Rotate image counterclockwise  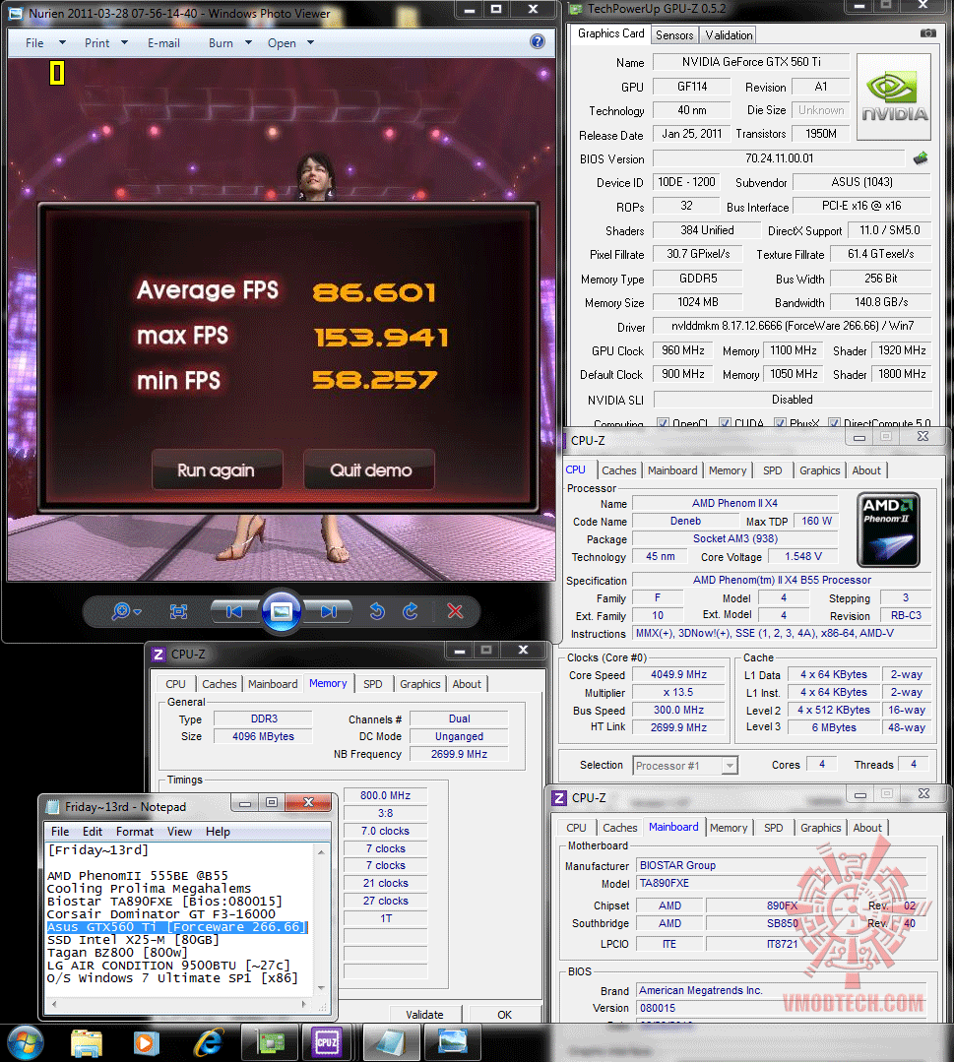pyautogui.click(x=377, y=611)
